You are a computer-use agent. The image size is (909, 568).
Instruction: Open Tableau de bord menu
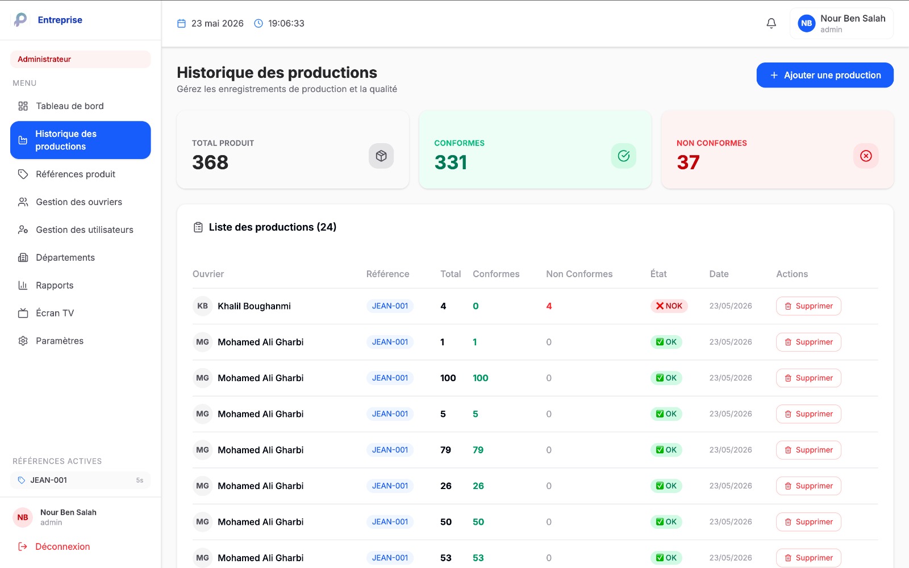pyautogui.click(x=81, y=106)
